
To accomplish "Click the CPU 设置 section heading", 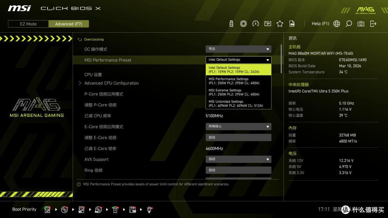I will tap(93, 75).
